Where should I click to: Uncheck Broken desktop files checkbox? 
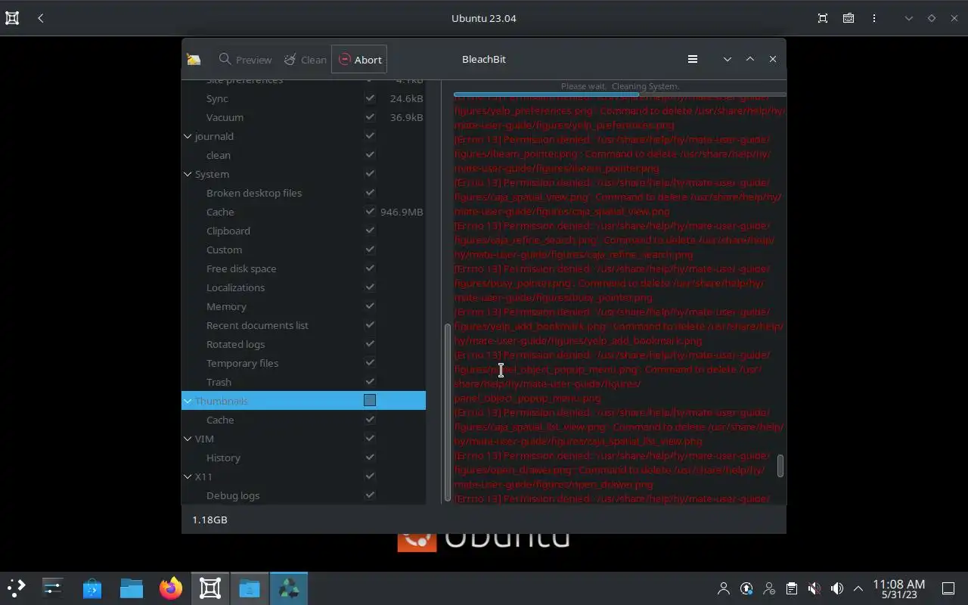(x=370, y=193)
